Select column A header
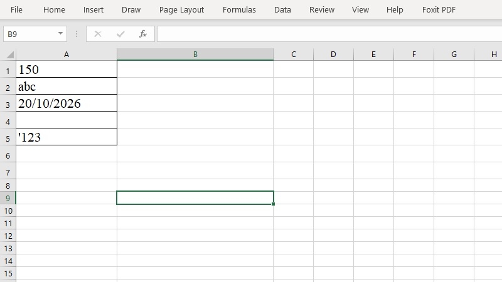The width and height of the screenshot is (502, 282). (67, 55)
